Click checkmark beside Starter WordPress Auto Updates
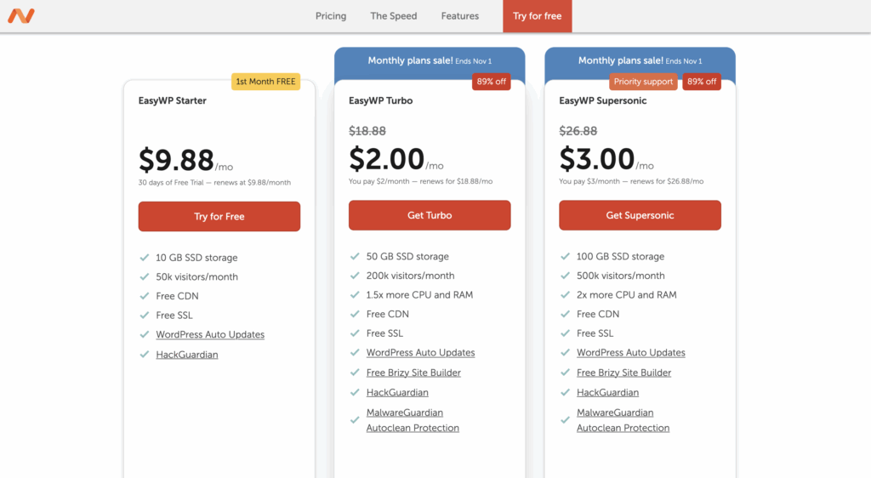This screenshot has height=478, width=871. 145,335
